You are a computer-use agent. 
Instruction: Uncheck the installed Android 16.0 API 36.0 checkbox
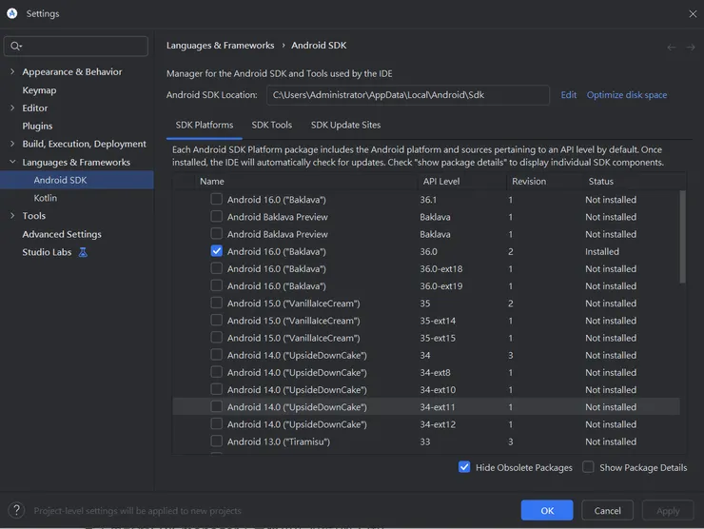tap(217, 251)
